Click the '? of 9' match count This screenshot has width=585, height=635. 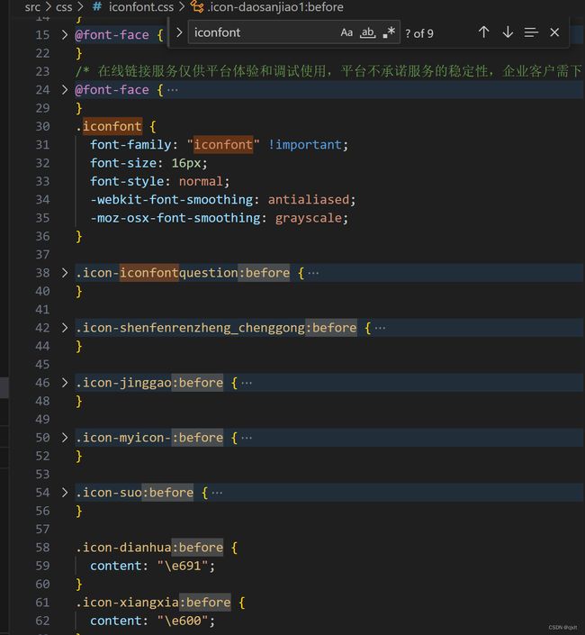[x=419, y=33]
